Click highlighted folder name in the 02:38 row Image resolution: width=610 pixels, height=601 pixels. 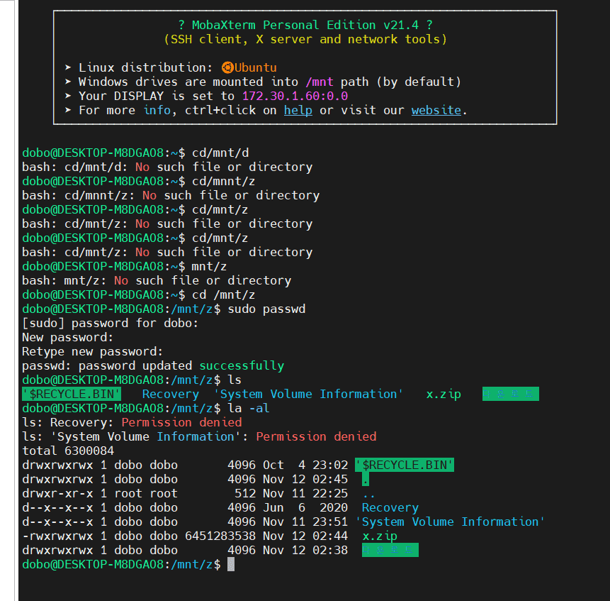coord(390,551)
